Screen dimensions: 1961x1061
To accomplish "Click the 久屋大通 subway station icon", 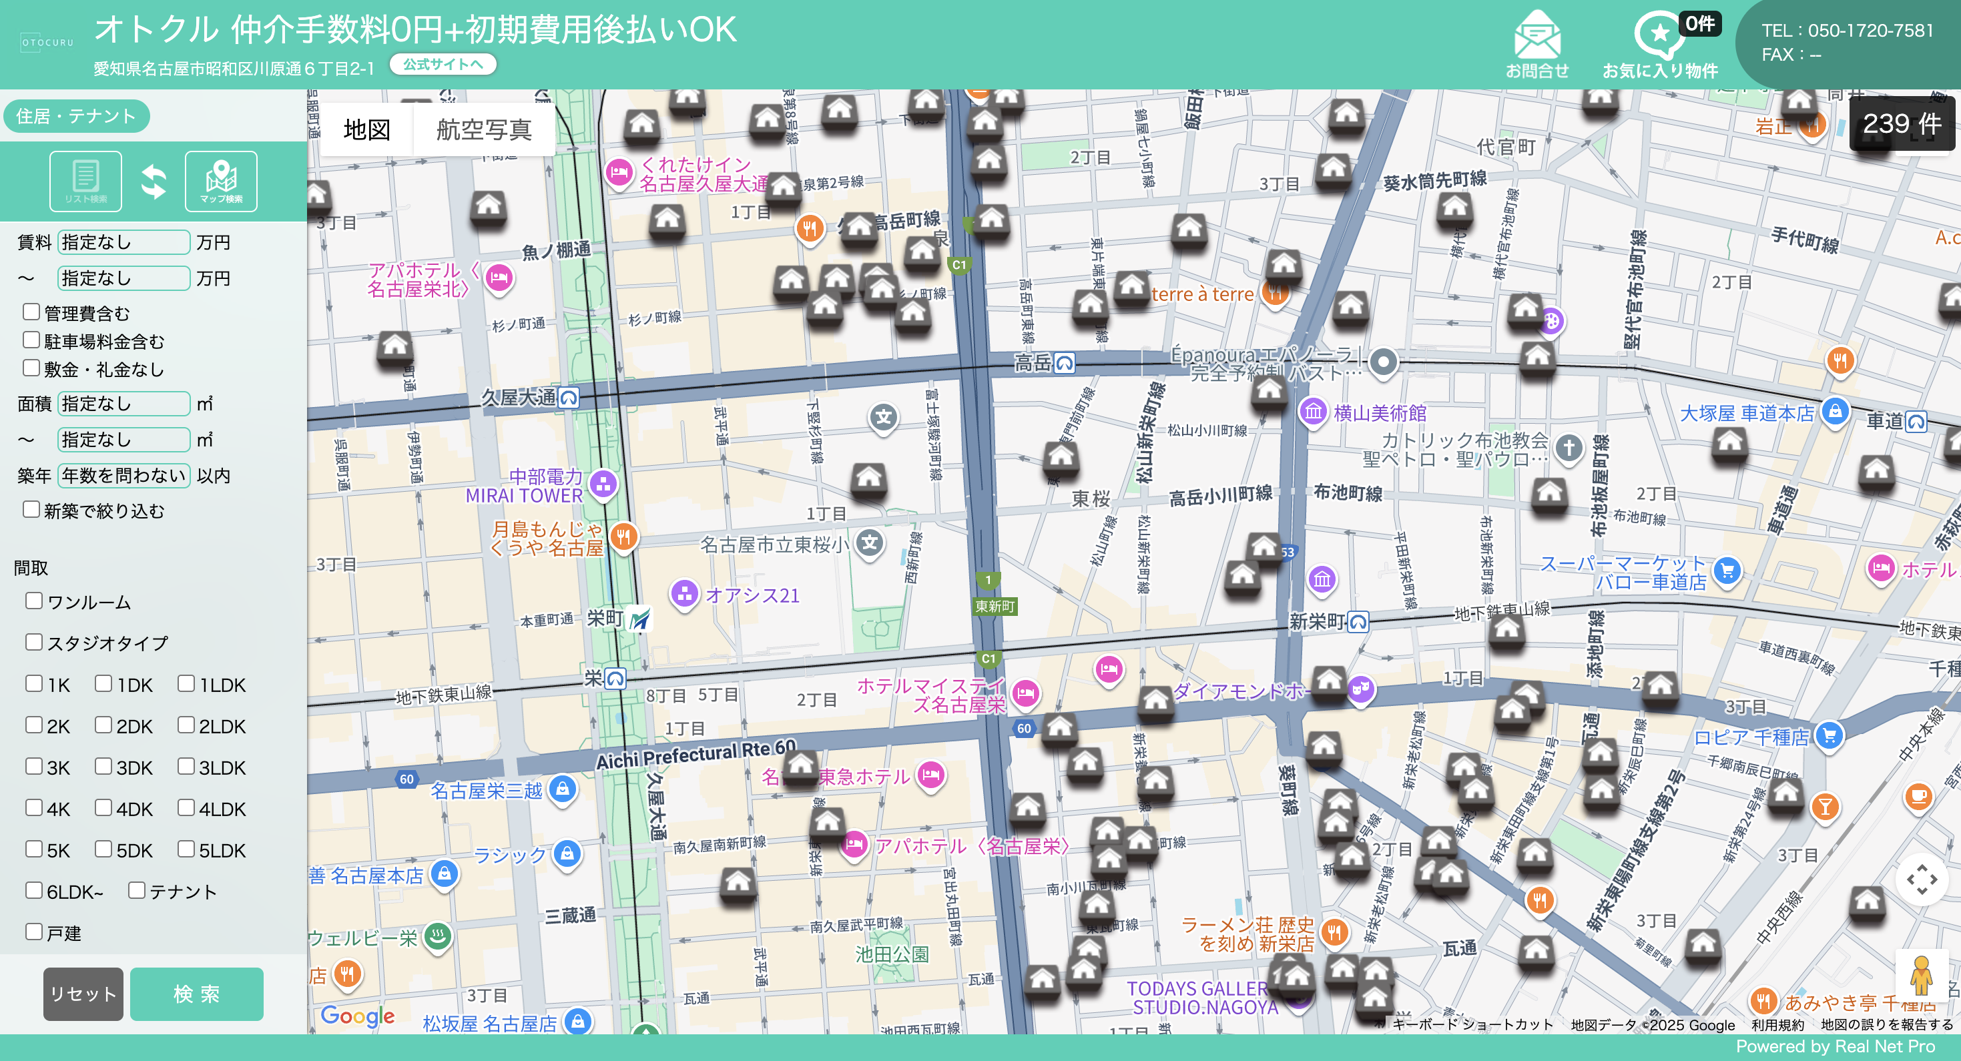I will point(569,397).
